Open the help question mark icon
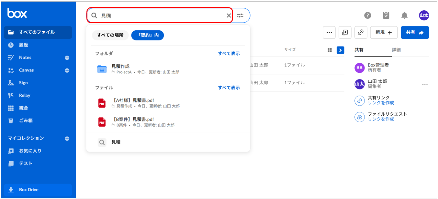The image size is (438, 199). click(367, 15)
